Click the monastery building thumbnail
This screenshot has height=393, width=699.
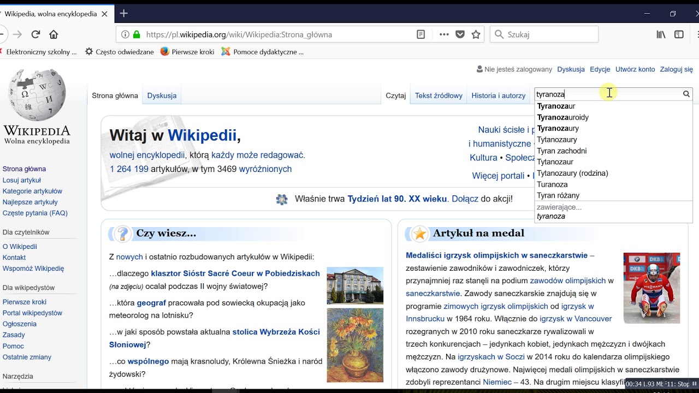(x=355, y=285)
